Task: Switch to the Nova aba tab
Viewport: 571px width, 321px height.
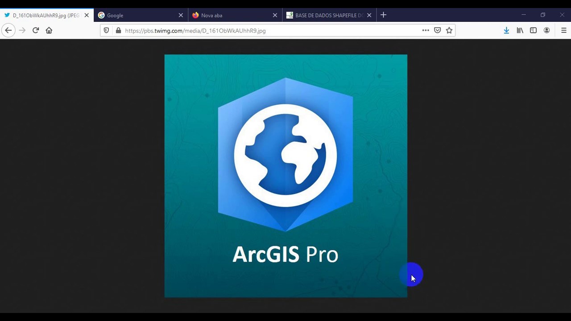Action: point(235,15)
